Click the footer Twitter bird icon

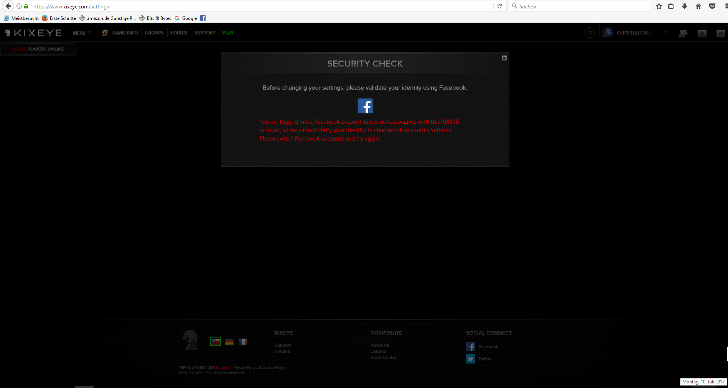[x=471, y=359]
